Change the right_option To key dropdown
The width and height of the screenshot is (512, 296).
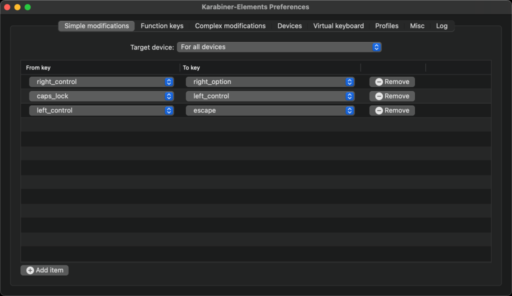[270, 81]
